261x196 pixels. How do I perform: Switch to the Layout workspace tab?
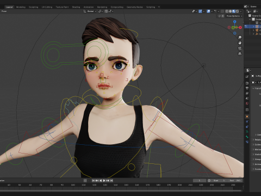coord(9,7)
